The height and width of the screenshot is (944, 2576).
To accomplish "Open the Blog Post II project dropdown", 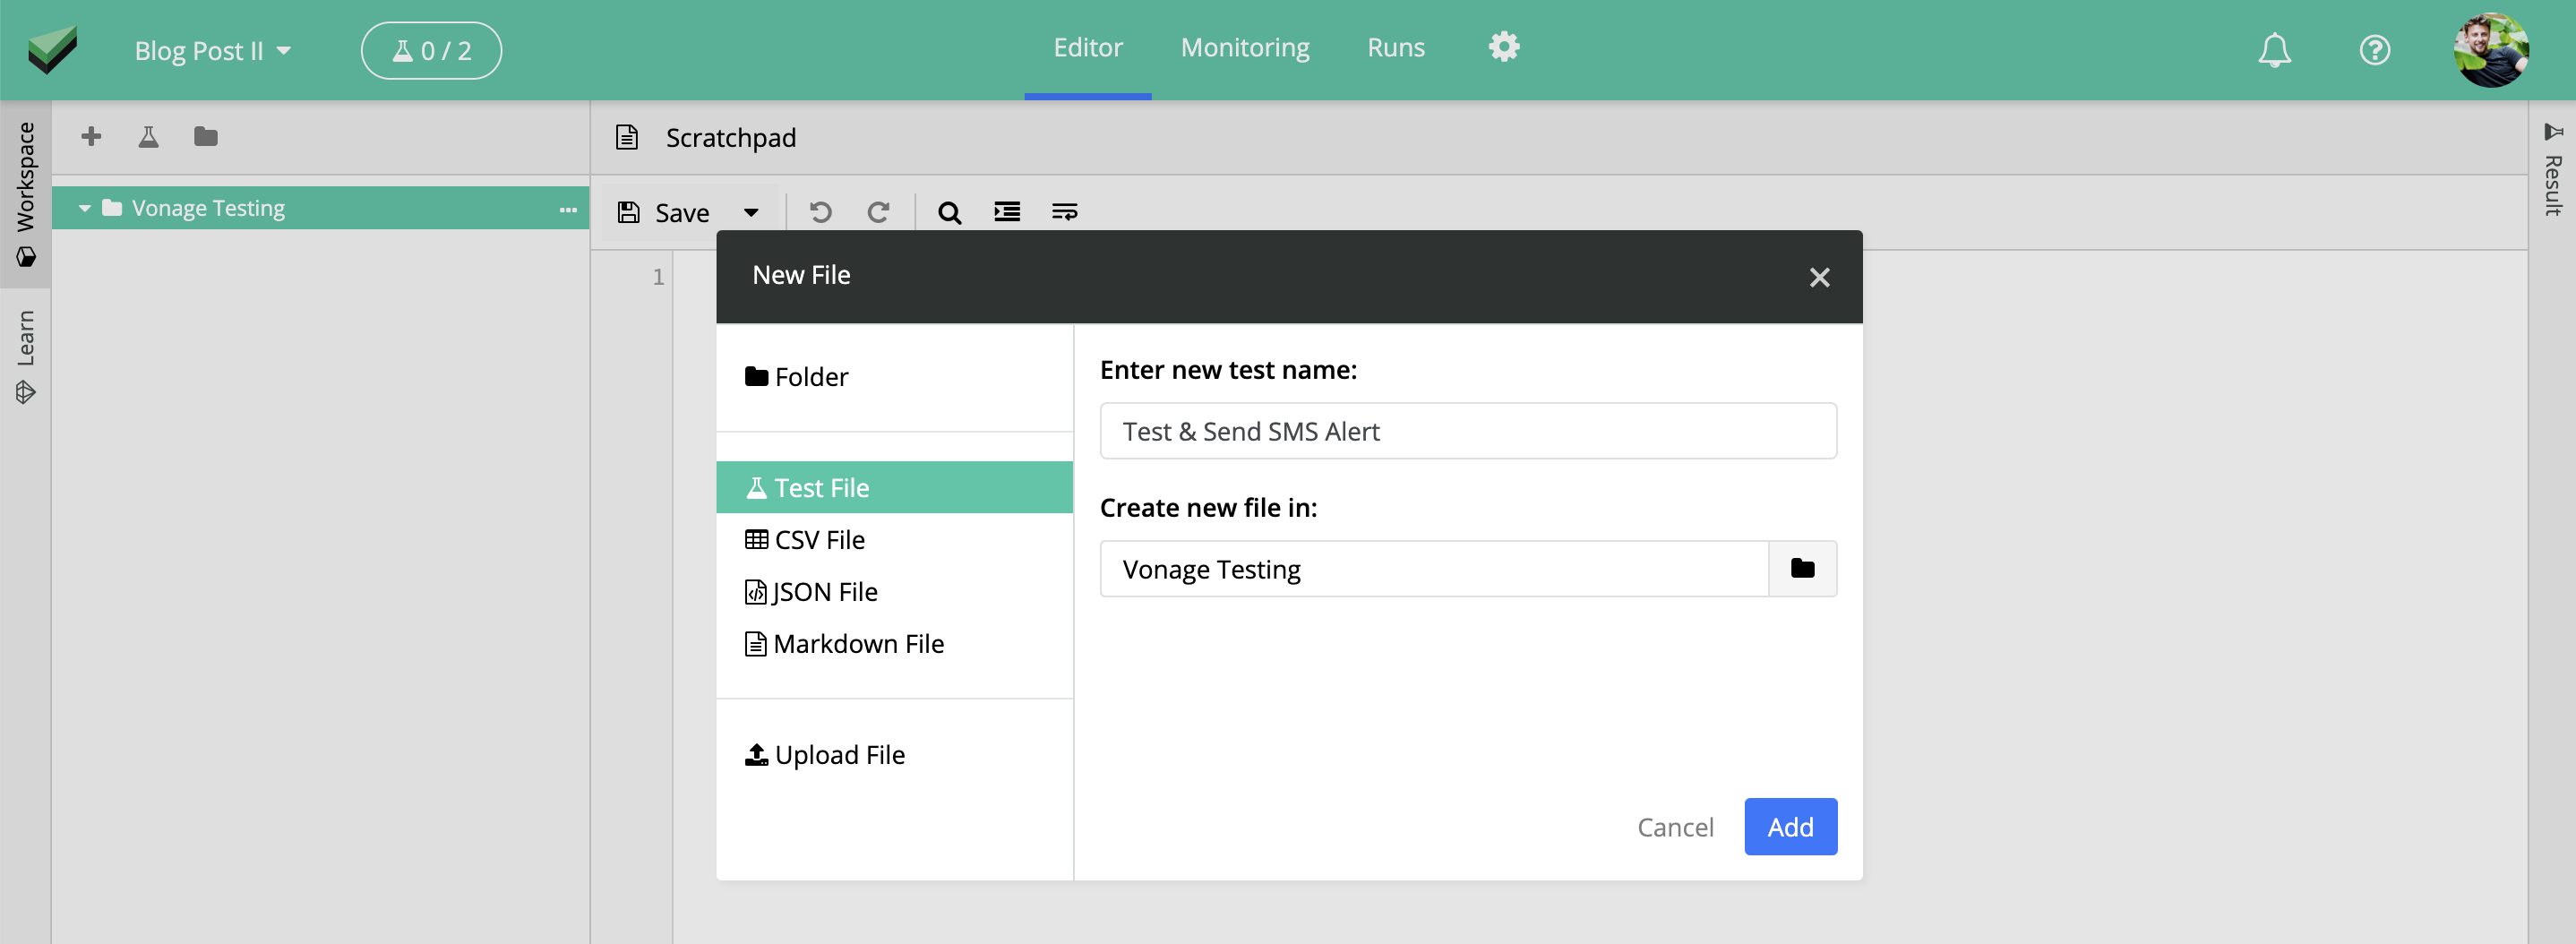I will (x=212, y=50).
